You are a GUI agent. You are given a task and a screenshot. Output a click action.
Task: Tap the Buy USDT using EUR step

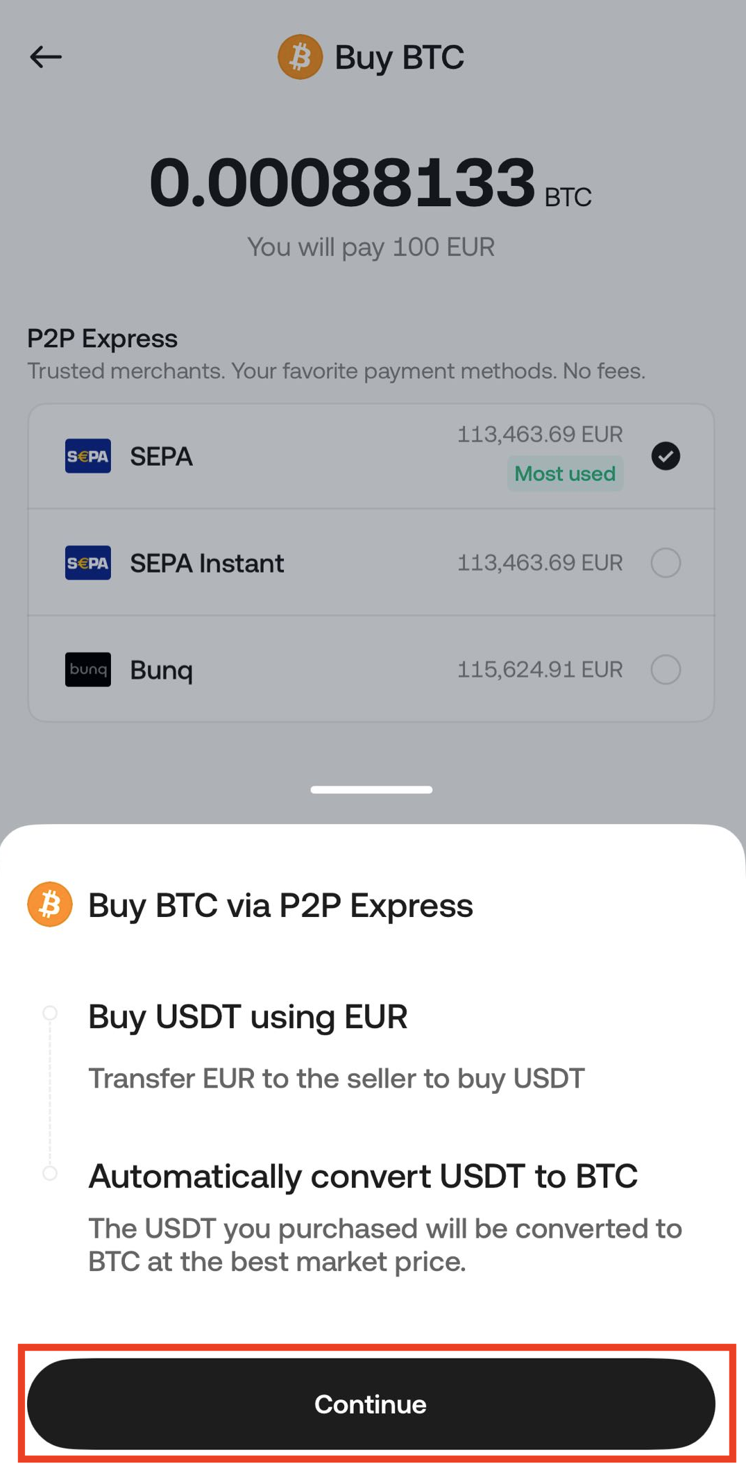(248, 1017)
